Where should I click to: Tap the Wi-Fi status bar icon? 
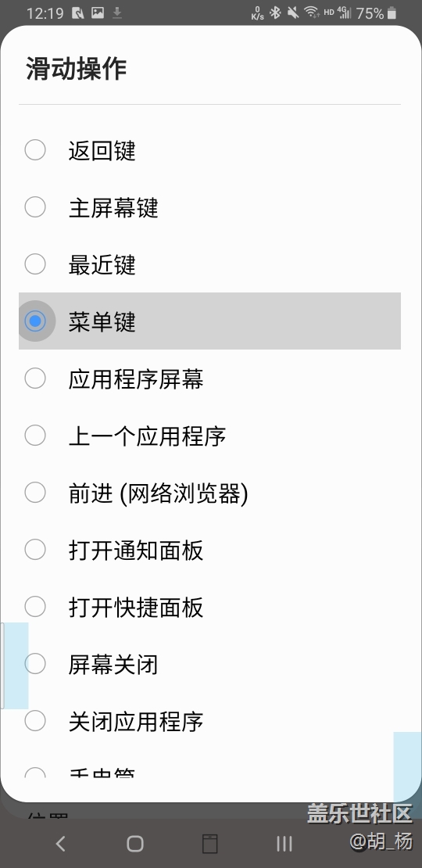[x=312, y=13]
